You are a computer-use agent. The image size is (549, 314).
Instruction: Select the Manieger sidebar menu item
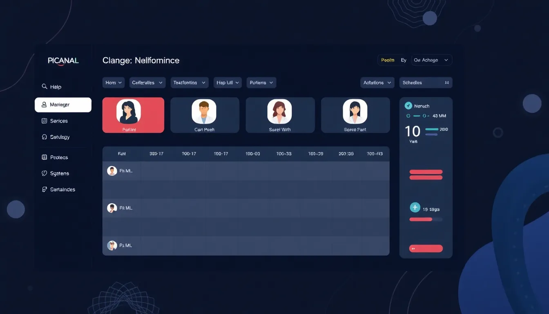[63, 105]
